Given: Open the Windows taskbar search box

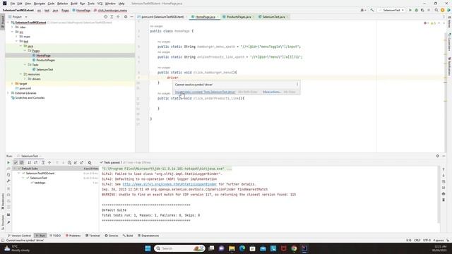Looking at the screenshot, I should pyautogui.click(x=179, y=248).
